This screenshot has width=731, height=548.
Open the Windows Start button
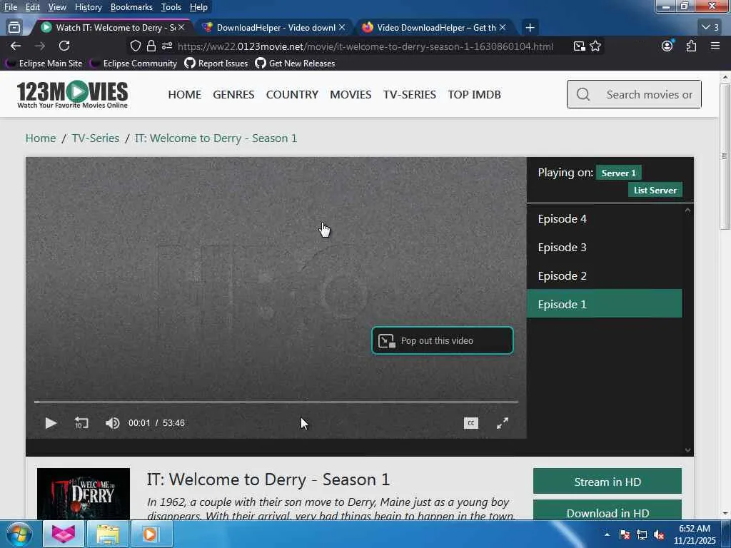pos(19,534)
